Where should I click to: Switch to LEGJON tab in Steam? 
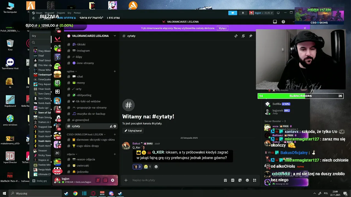tap(113, 18)
